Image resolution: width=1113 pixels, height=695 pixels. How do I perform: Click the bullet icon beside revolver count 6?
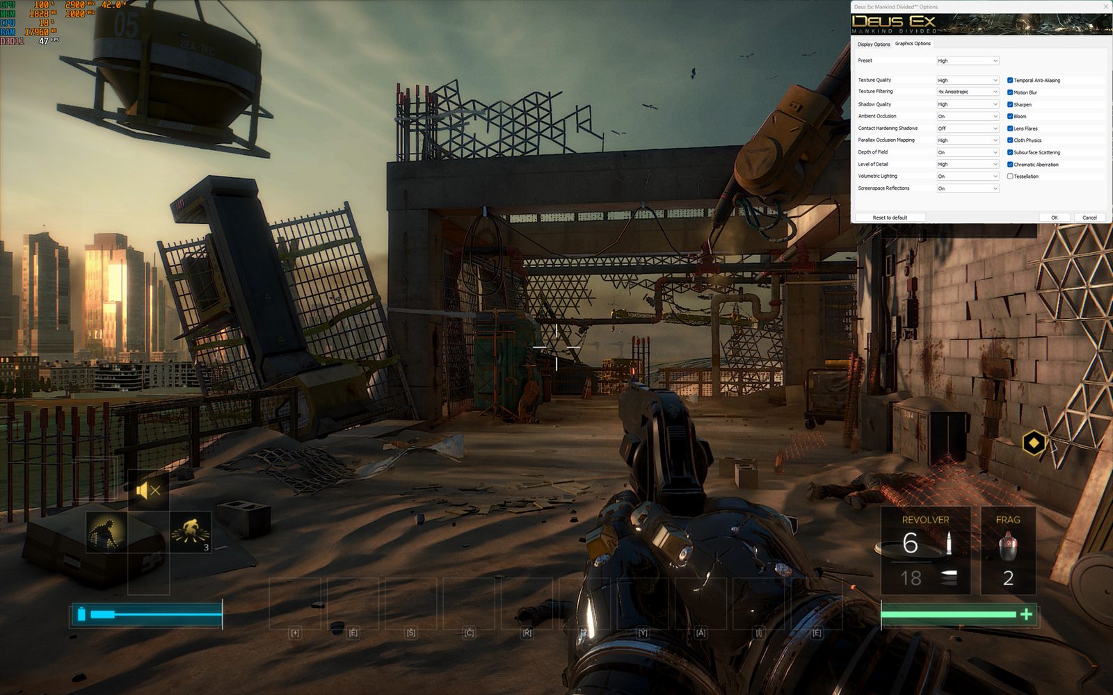[948, 543]
